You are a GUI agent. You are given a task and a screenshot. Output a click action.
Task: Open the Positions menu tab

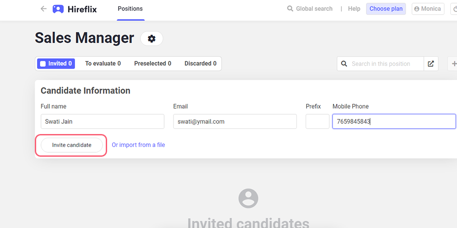(130, 9)
